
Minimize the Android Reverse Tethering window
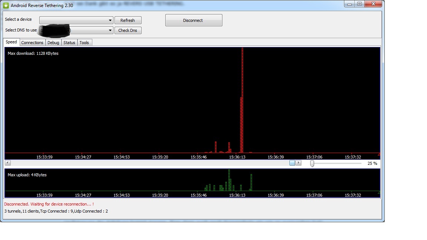coord(350,4)
